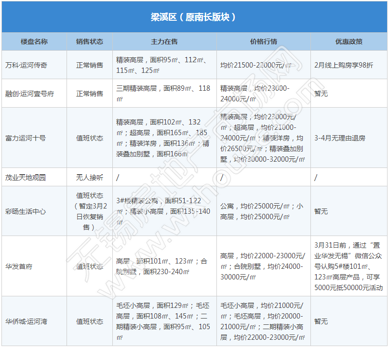389x348 pixels.
Task: Select the 价格行情 column header
Action: 263,42
